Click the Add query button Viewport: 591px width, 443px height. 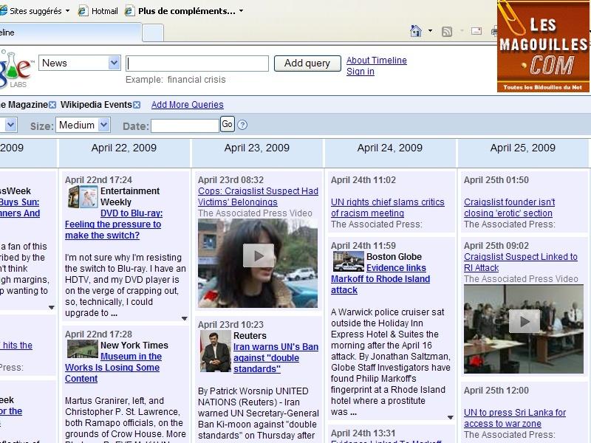pos(307,63)
